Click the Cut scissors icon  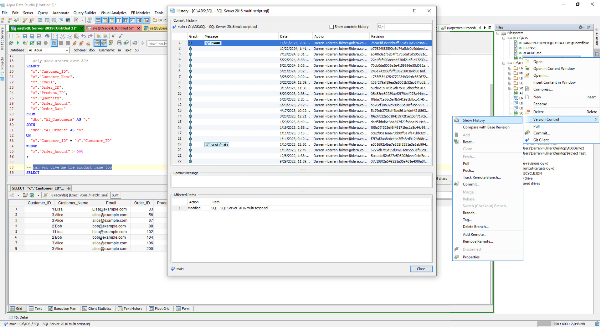coord(63,36)
